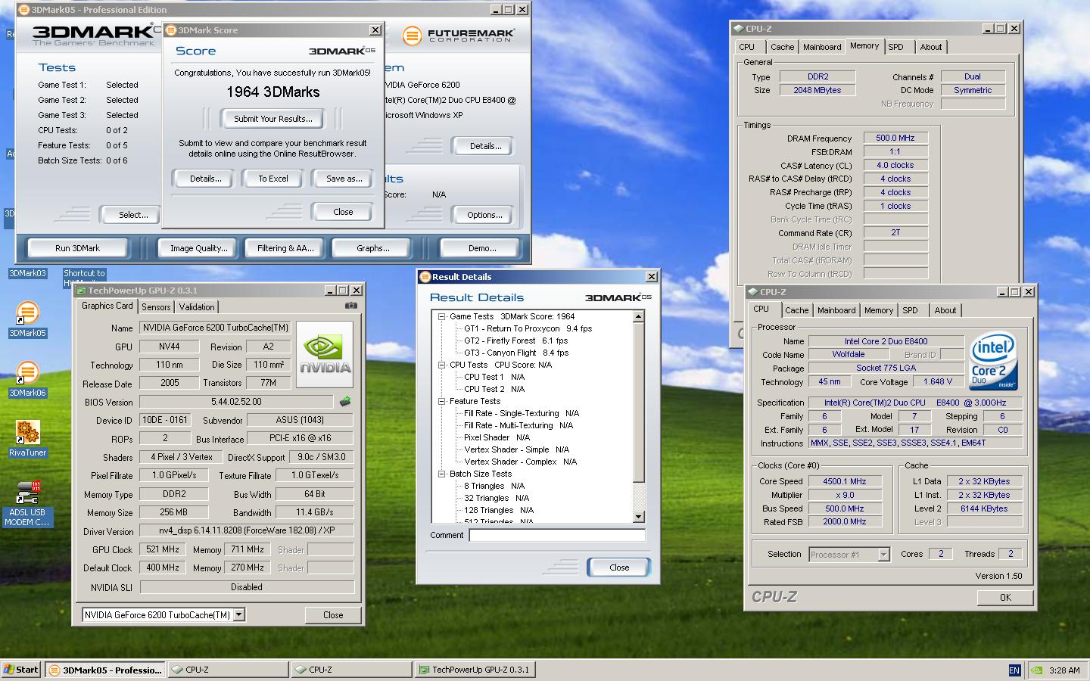Open the 3DMark05 desktop shortcut icon
This screenshot has width=1090, height=681.
coord(27,313)
